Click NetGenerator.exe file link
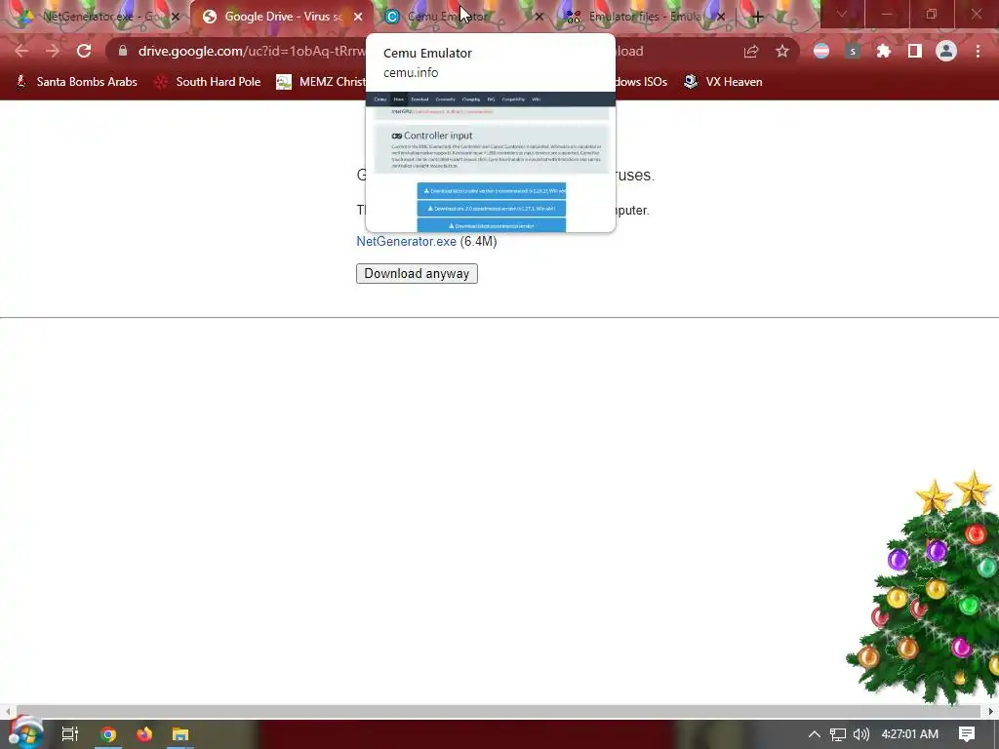 click(406, 242)
